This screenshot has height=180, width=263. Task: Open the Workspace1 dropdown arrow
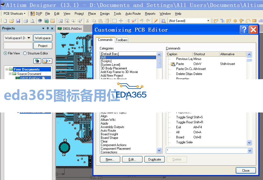29,38
